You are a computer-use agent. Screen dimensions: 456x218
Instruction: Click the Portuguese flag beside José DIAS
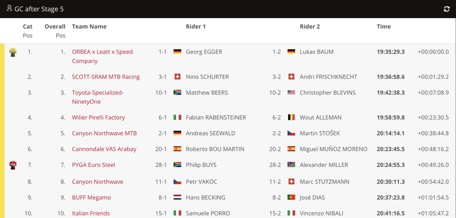[291, 198]
